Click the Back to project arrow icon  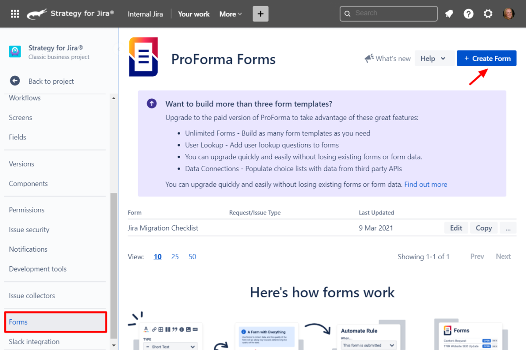[x=14, y=81]
